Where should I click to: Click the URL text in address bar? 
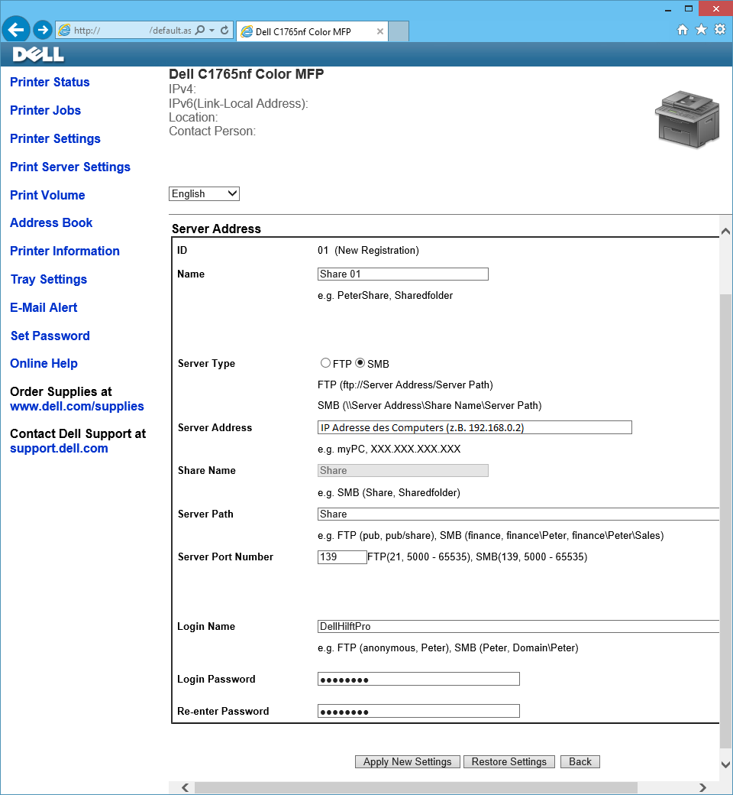(133, 31)
